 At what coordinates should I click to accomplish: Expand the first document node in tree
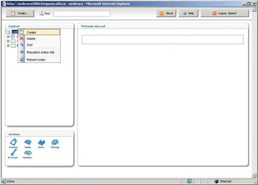[x=8, y=36]
